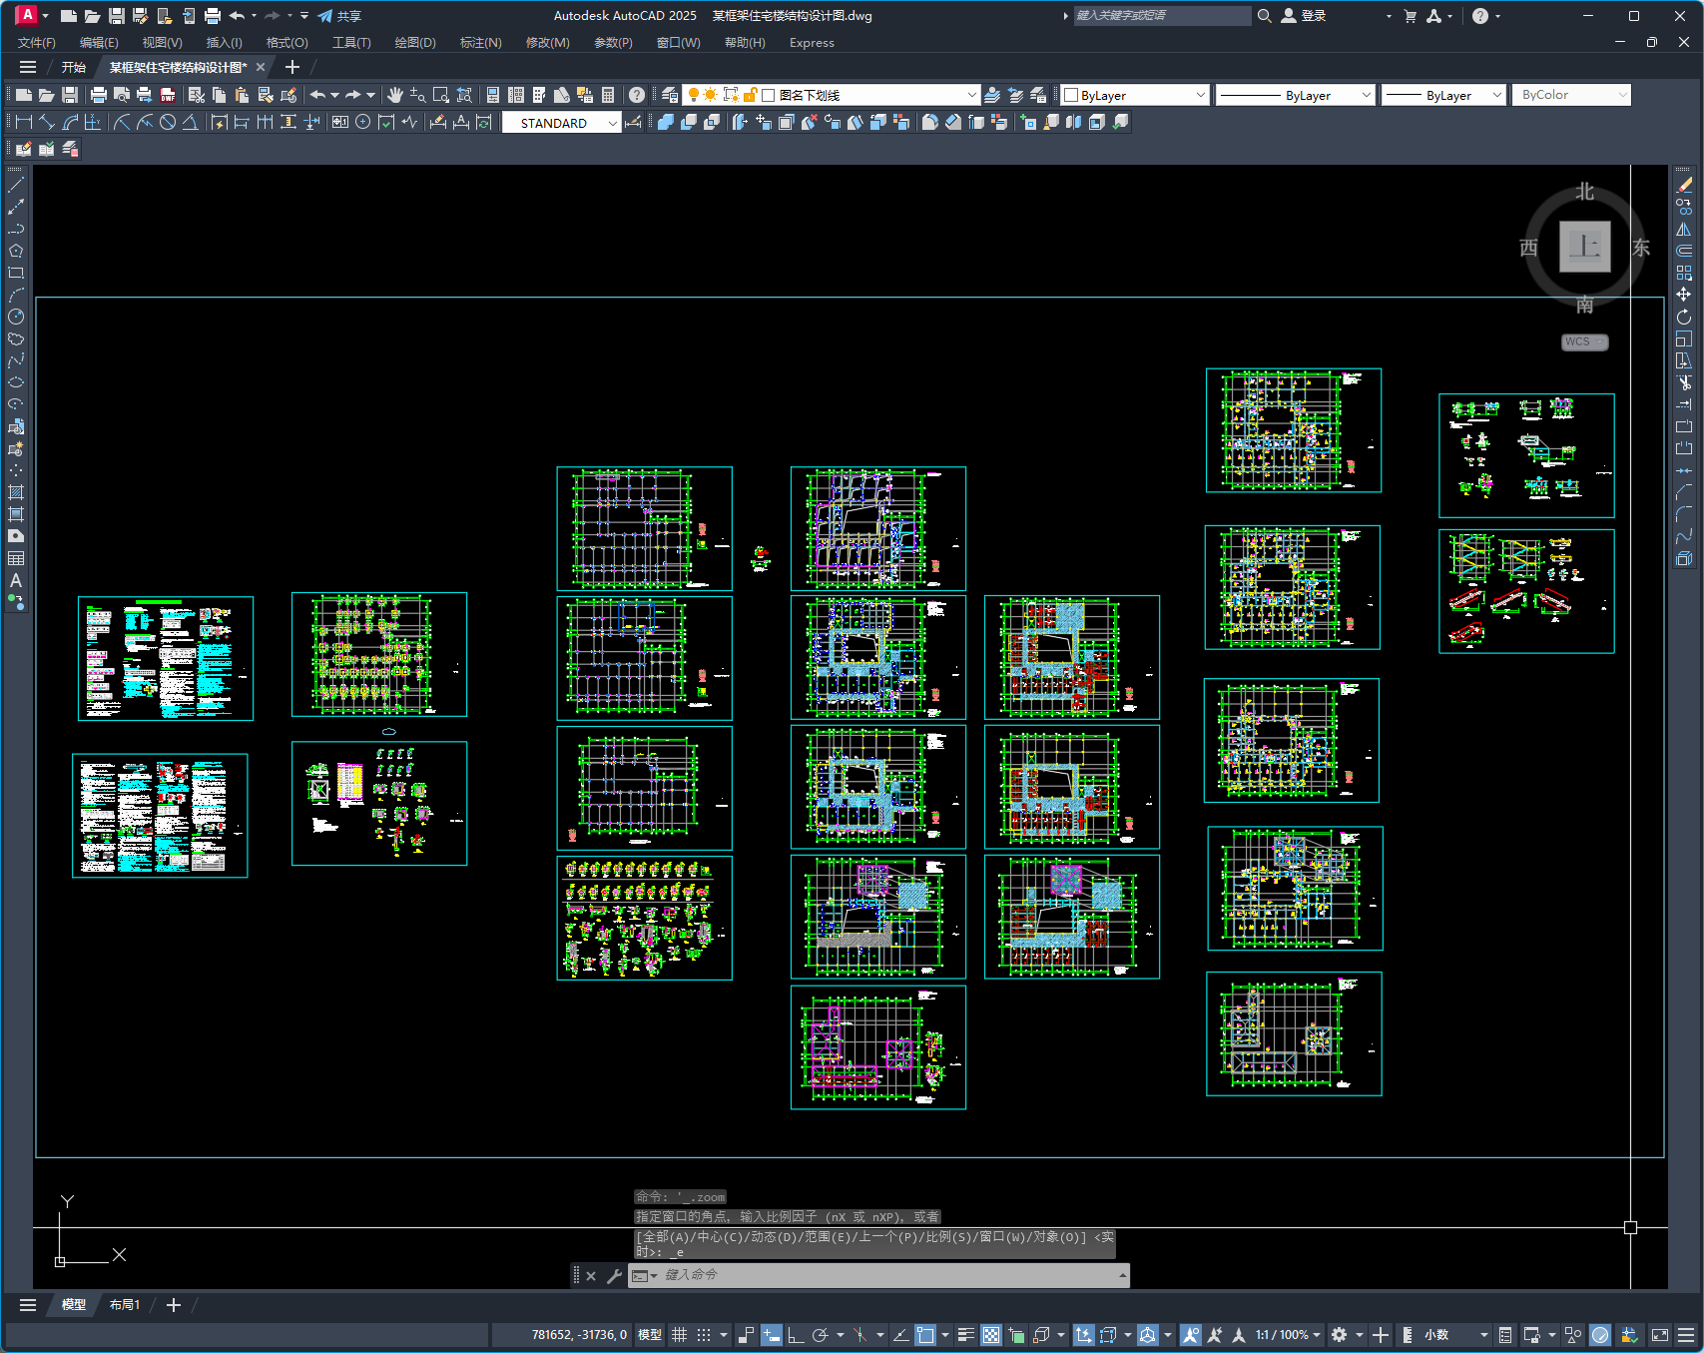The height and width of the screenshot is (1353, 1704).
Task: Click the Help question mark in toolbar
Action: coord(637,95)
